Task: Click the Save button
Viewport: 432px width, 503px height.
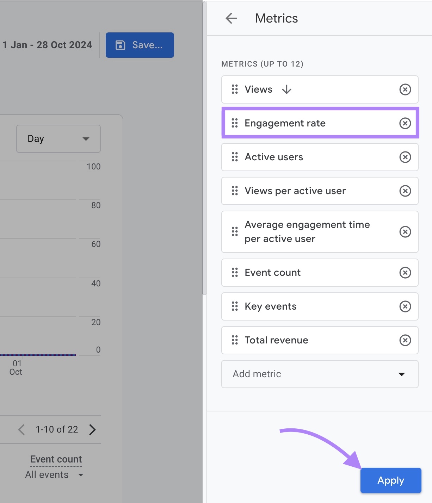Action: [x=140, y=45]
